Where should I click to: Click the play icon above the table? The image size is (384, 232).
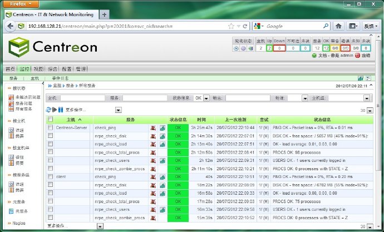[55, 110]
